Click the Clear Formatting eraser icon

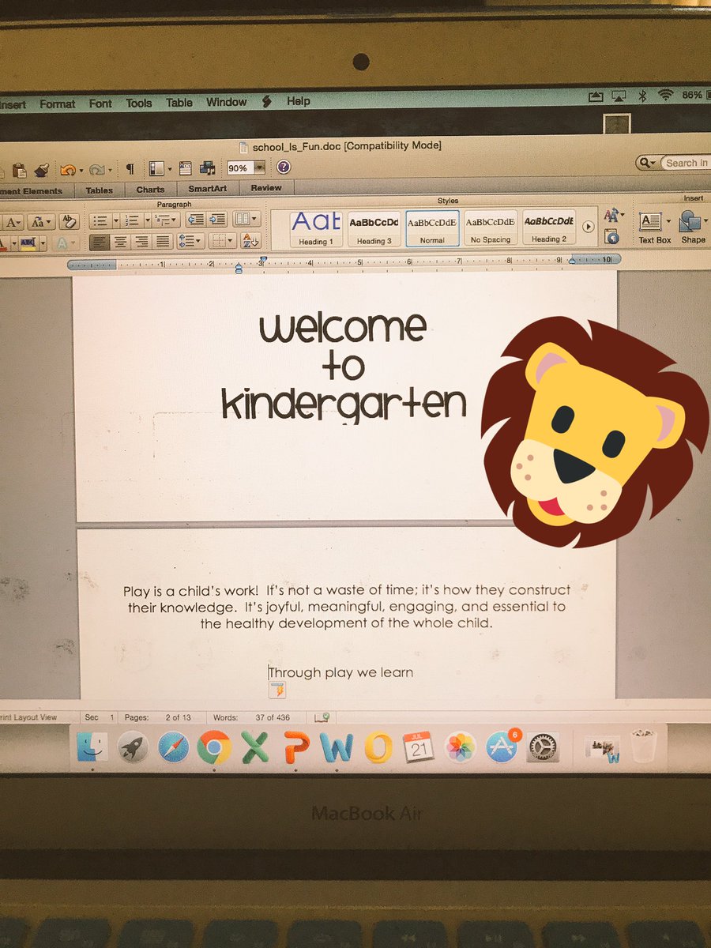coord(70,222)
